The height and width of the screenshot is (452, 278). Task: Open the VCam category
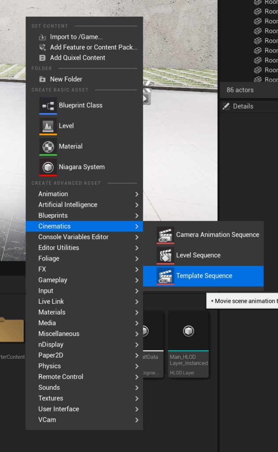pyautogui.click(x=84, y=420)
